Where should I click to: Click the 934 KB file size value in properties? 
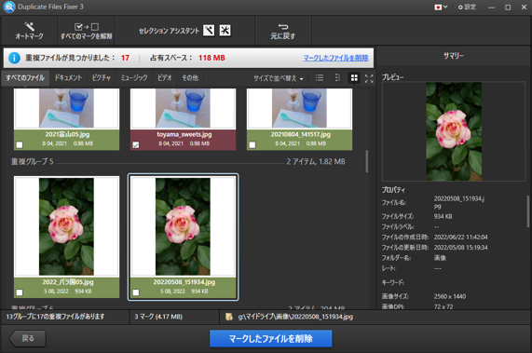click(x=443, y=216)
